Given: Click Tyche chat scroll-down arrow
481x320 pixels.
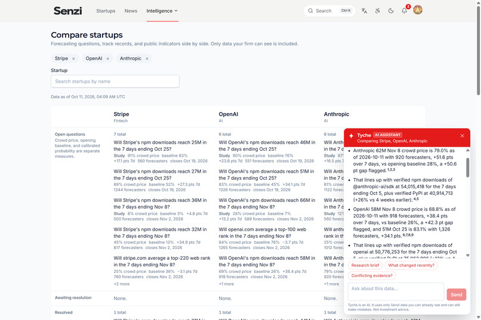Looking at the screenshot, I should click(467, 255).
